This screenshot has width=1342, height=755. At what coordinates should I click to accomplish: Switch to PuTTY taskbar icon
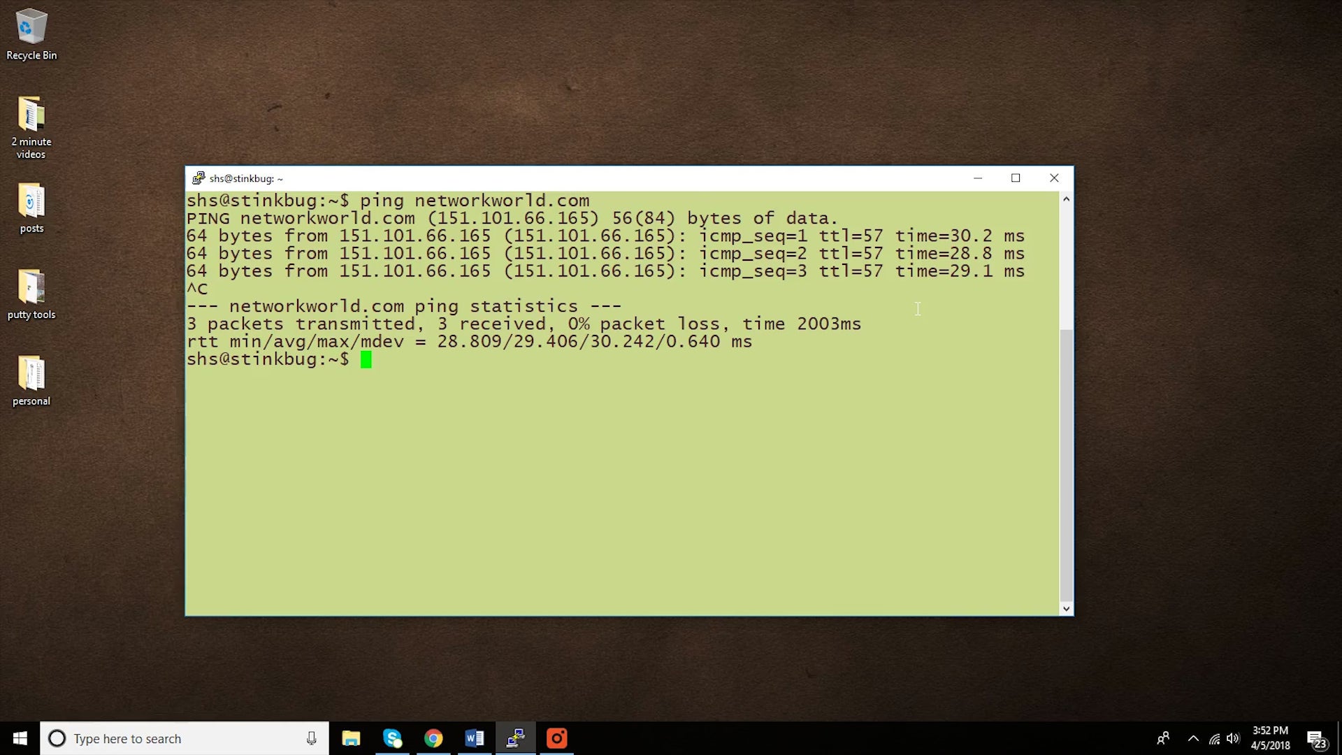[x=516, y=738]
